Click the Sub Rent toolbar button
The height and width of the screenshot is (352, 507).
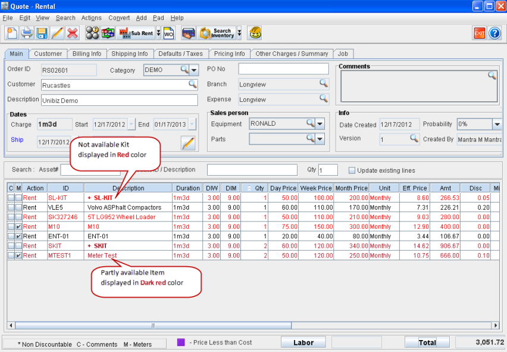click(136, 33)
